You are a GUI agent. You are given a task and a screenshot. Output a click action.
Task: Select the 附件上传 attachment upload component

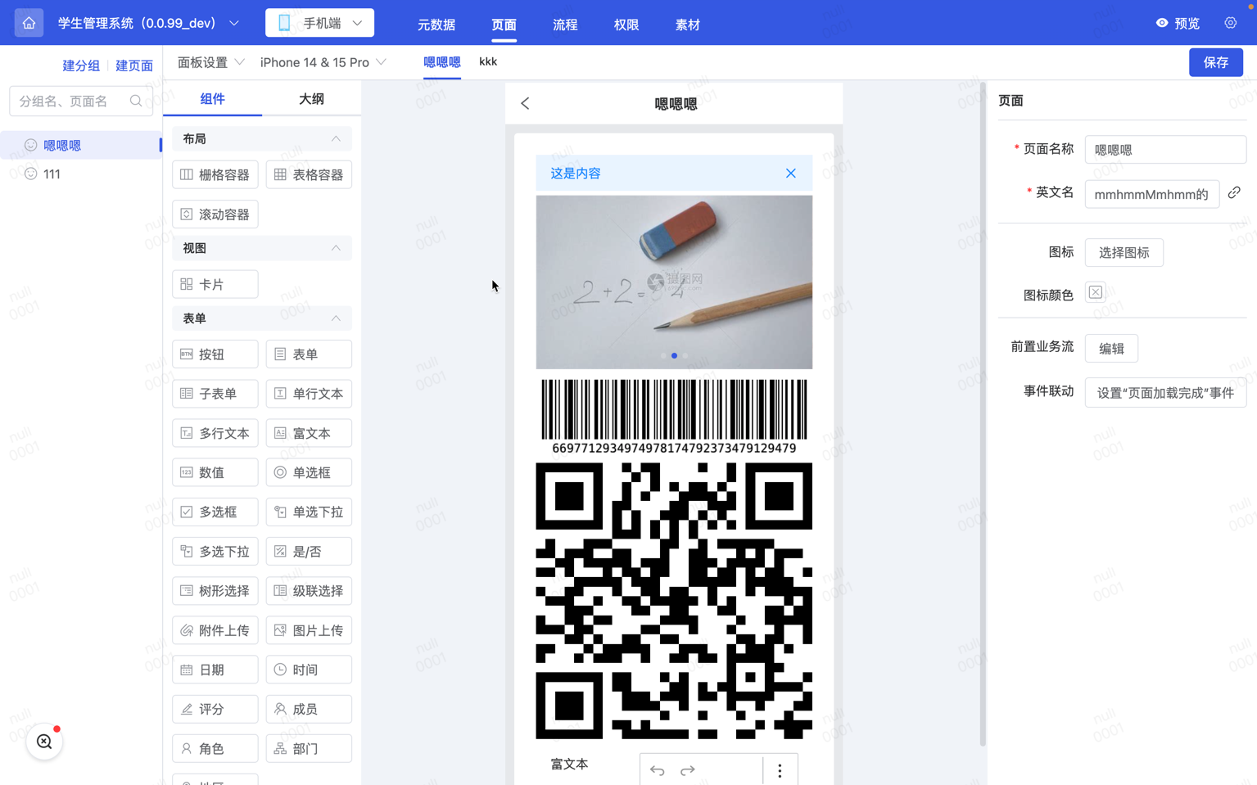click(215, 630)
